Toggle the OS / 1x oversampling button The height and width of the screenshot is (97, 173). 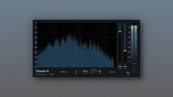pyautogui.click(x=64, y=72)
